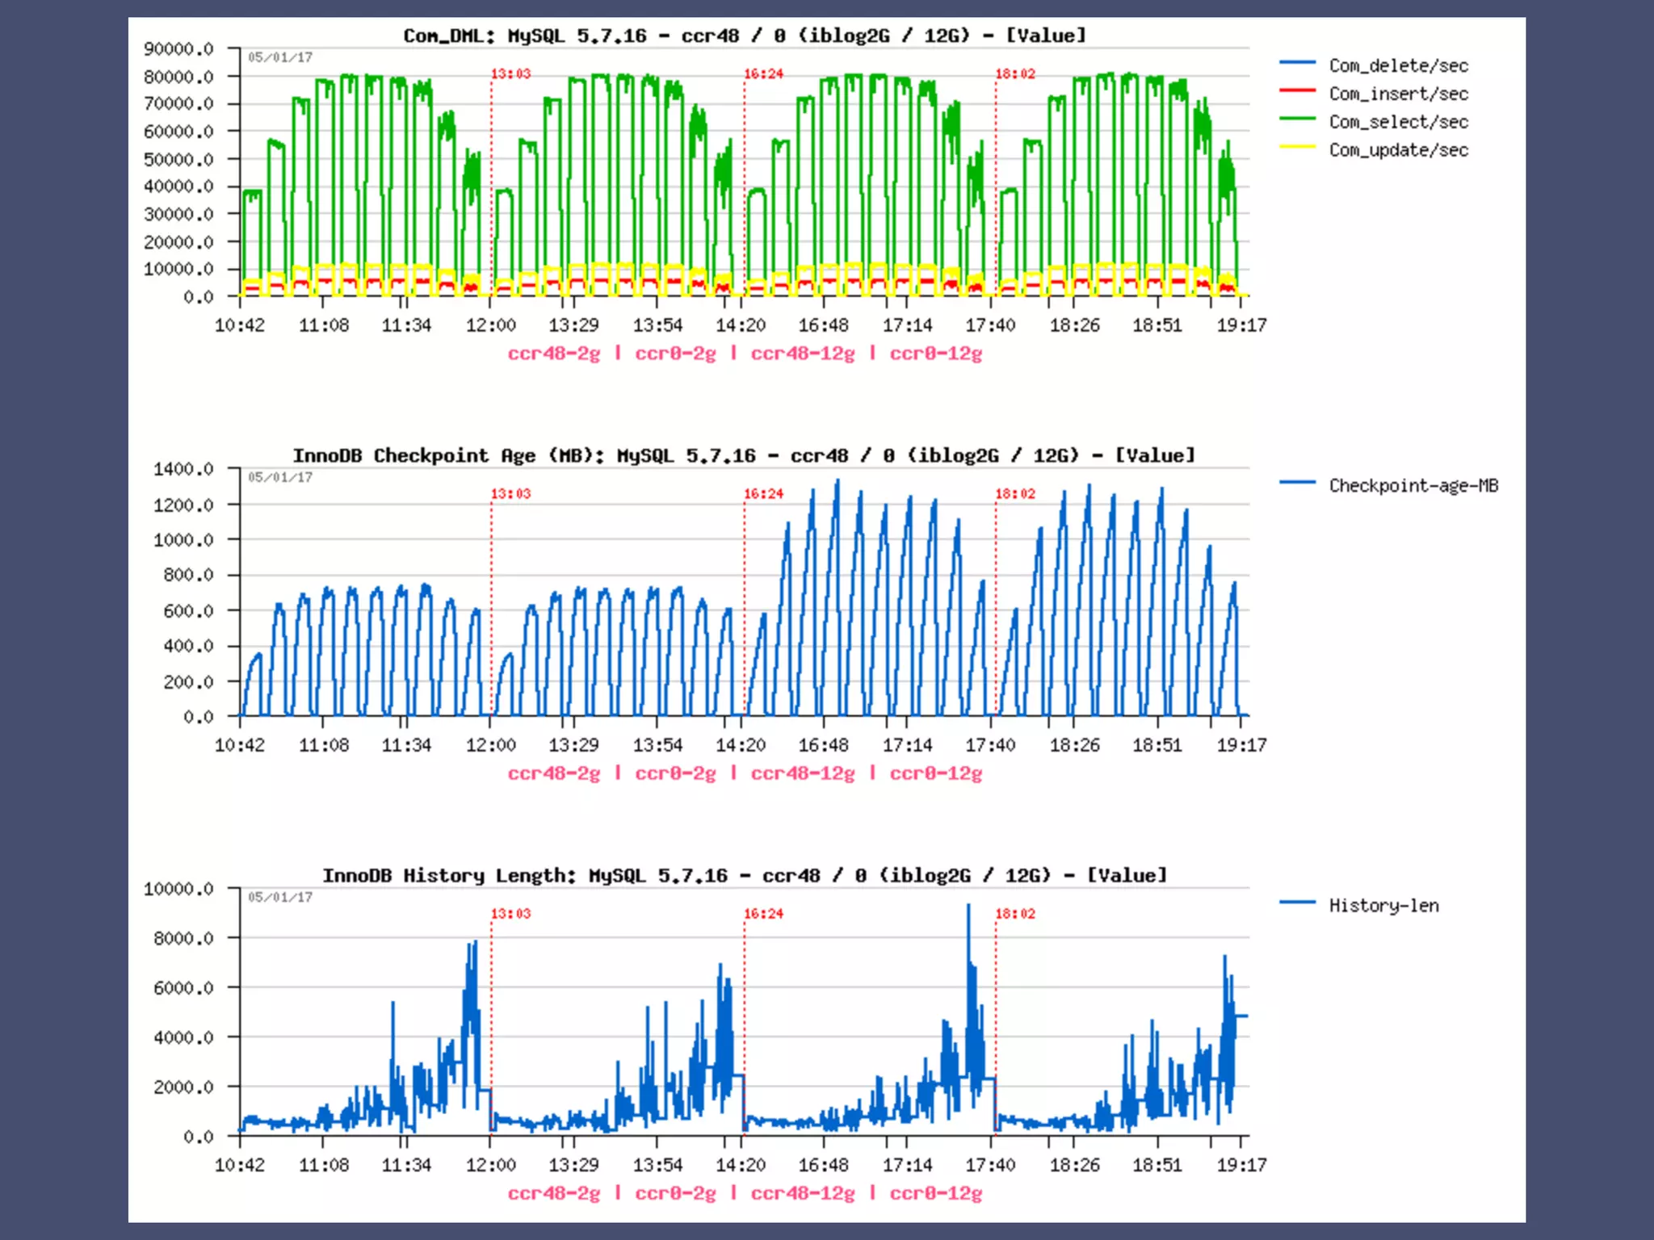
Task: Click the 90000.0 y-axis label on Com_DML chart
Action: 178,49
